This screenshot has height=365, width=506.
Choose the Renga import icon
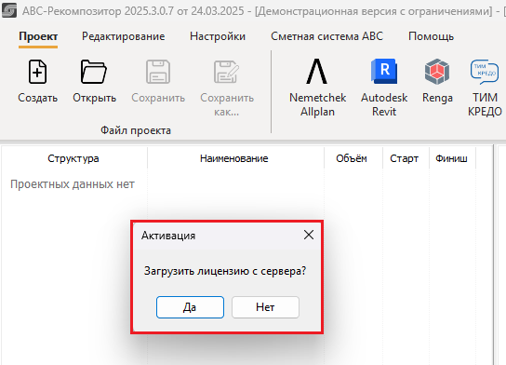[x=437, y=72]
